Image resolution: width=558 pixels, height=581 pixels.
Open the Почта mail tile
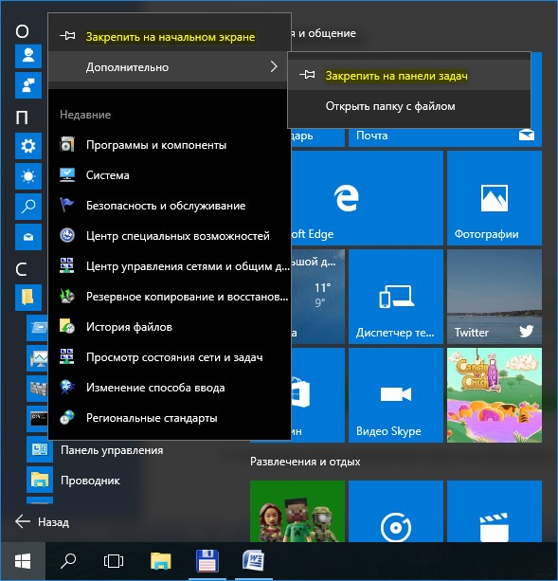(445, 136)
